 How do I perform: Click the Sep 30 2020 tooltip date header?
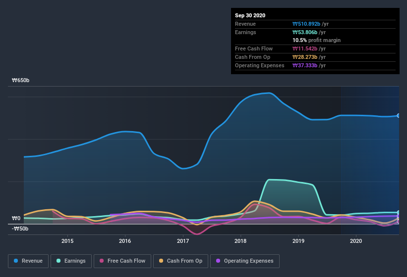pos(250,15)
